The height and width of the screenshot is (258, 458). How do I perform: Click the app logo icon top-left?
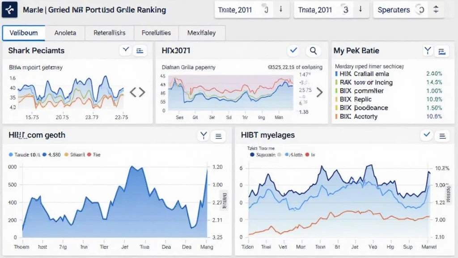click(x=10, y=10)
